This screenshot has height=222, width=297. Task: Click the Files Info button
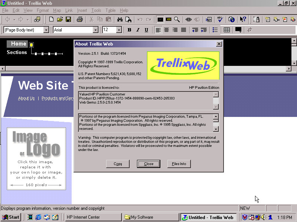[179, 164]
